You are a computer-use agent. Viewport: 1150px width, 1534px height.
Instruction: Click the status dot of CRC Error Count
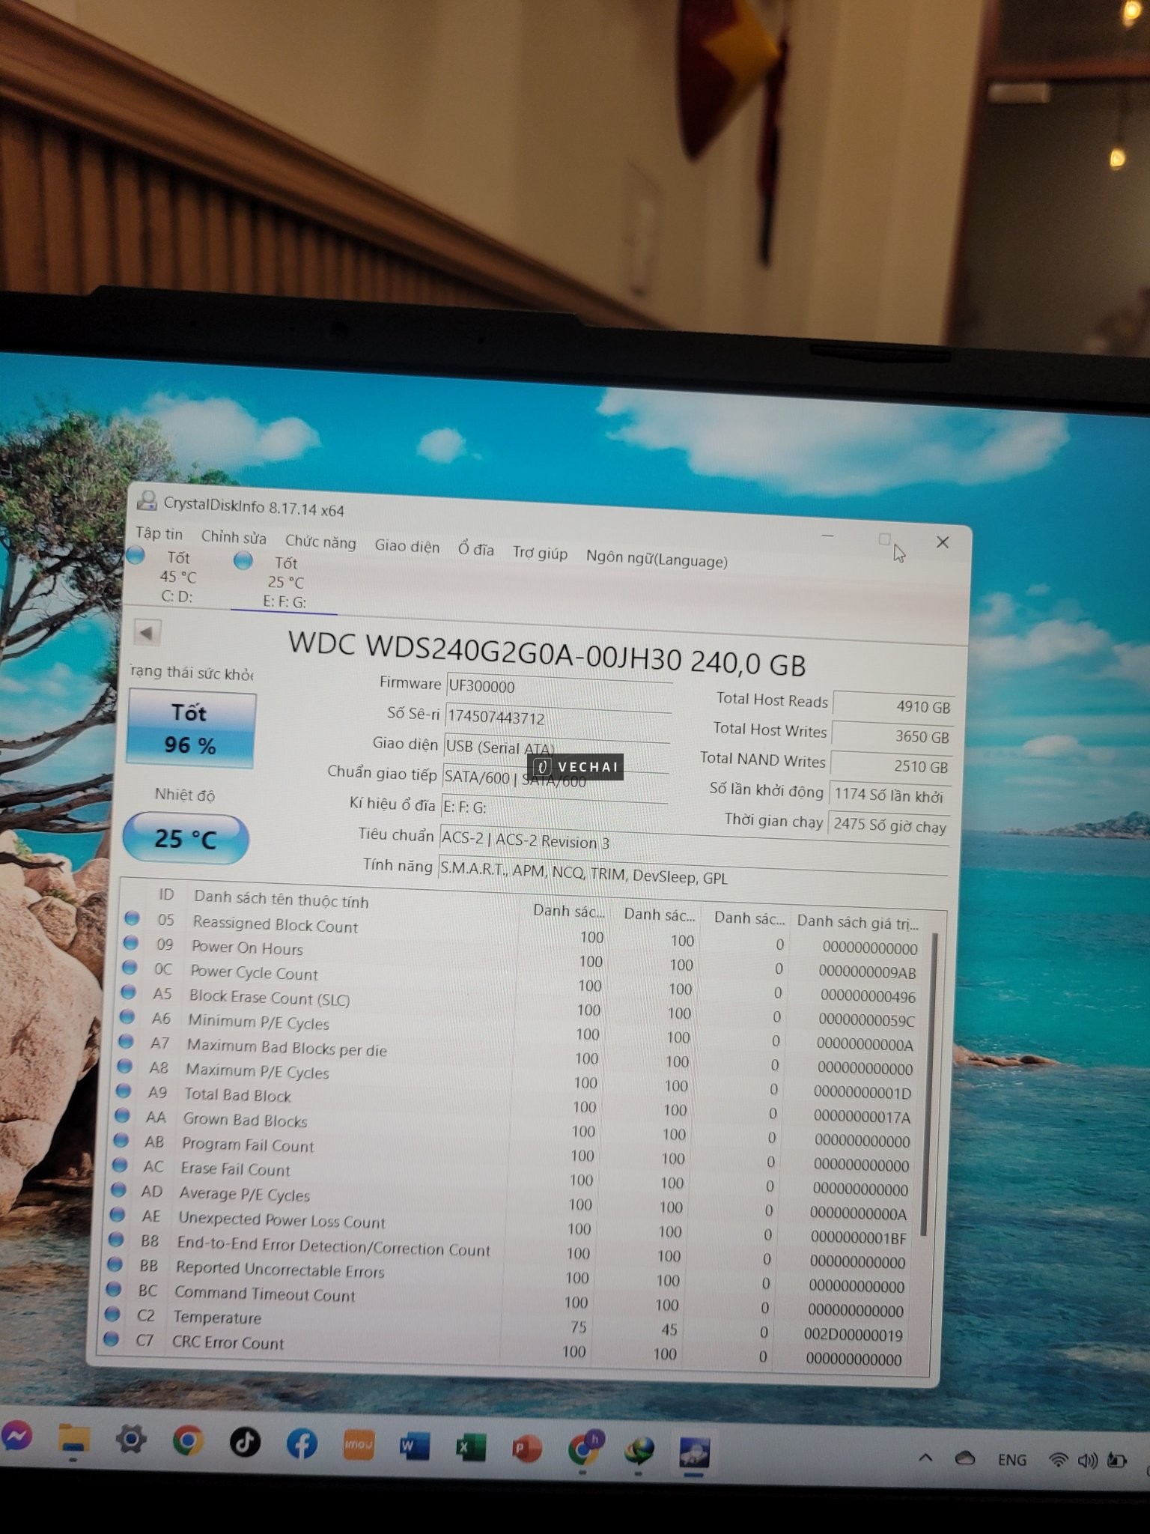112,1339
